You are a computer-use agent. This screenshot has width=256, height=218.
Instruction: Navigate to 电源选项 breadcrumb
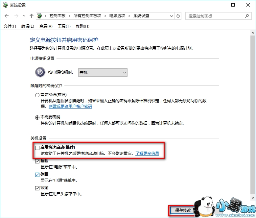(x=117, y=16)
